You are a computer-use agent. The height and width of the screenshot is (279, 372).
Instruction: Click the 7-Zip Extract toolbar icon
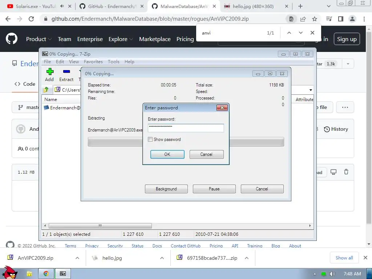pyautogui.click(x=66, y=74)
